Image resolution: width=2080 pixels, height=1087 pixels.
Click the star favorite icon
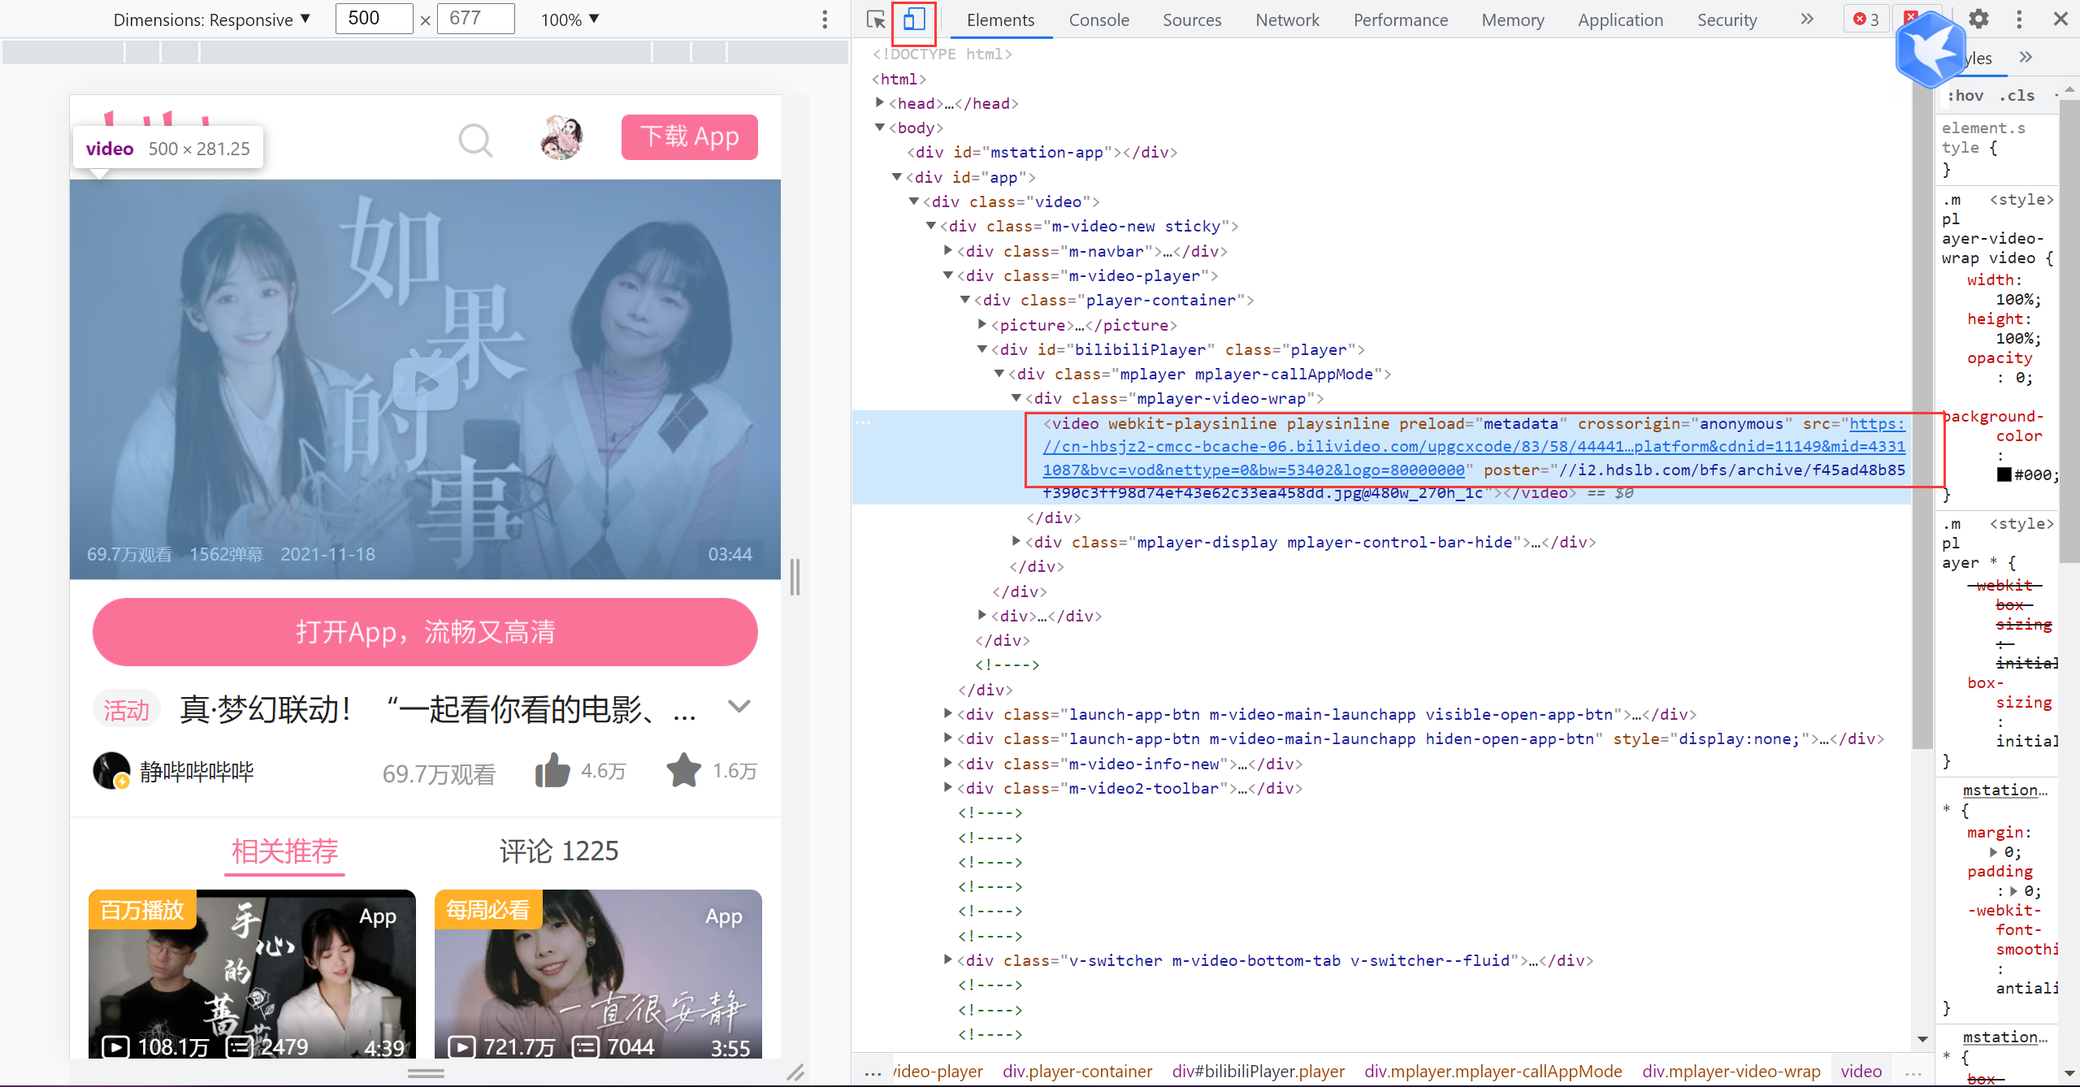[x=683, y=770]
